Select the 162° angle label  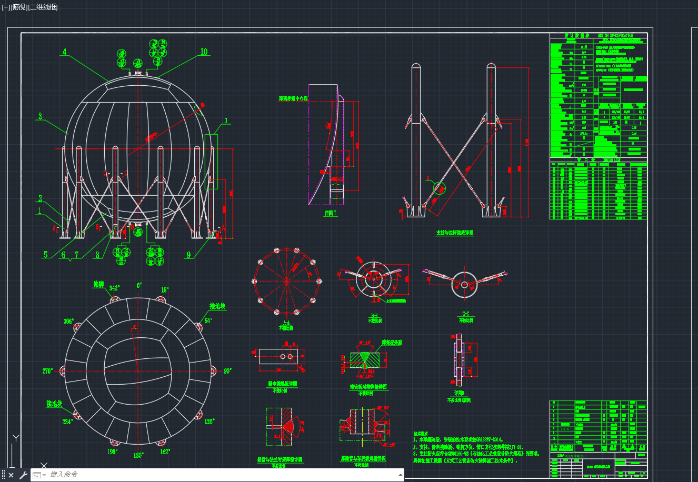click(165, 451)
